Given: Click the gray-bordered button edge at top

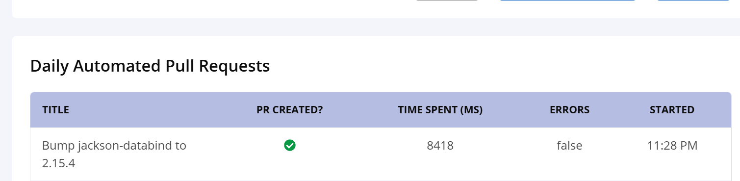Looking at the screenshot, I should click(x=447, y=0).
